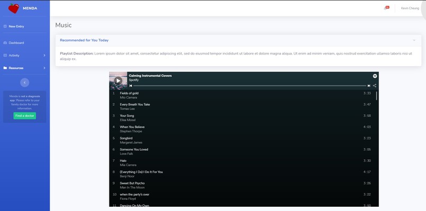Screen dimensions: 426x211
Task: Play track Every Breath You Take
Action: click(135, 104)
